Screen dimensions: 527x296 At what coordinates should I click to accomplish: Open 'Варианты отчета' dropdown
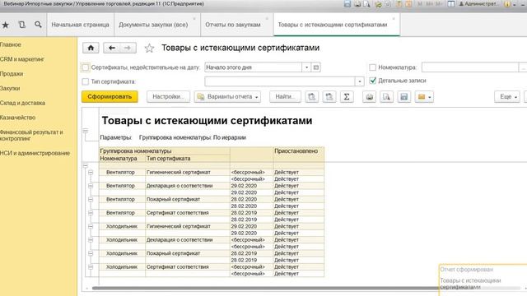(x=227, y=97)
